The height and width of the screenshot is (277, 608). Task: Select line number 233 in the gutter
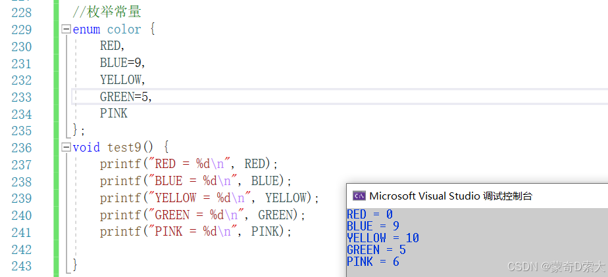click(21, 97)
